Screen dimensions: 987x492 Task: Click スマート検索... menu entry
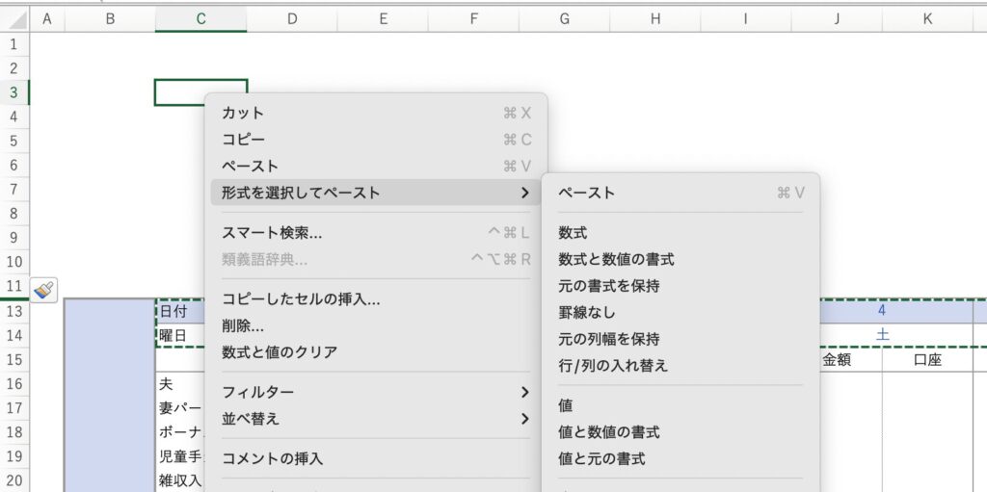(x=272, y=233)
